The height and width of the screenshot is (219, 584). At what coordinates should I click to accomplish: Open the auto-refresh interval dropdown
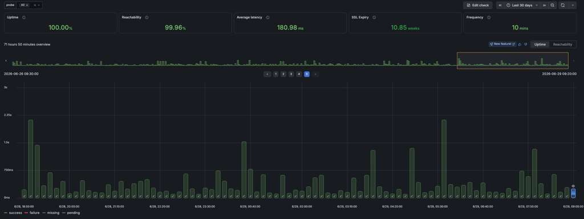(573, 5)
